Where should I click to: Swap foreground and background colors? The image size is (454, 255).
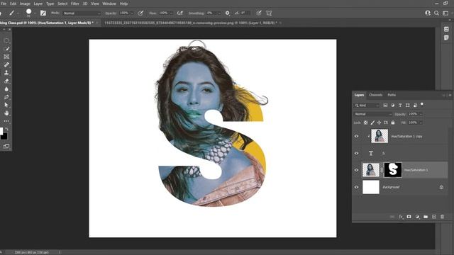click(x=6, y=129)
